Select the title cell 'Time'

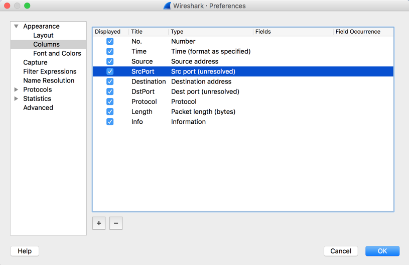(x=139, y=51)
